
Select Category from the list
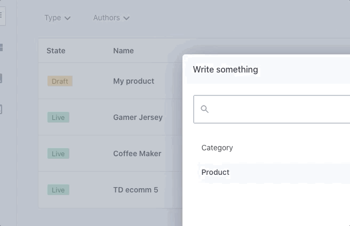[217, 148]
